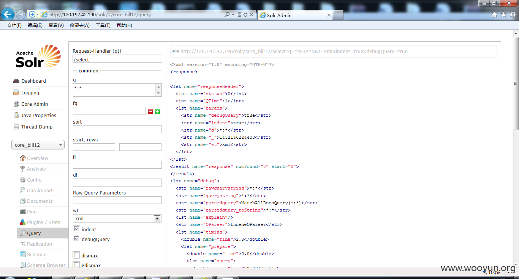This screenshot has height=279, width=519.
Task: Click the fq filter query field
Action: coord(109,111)
